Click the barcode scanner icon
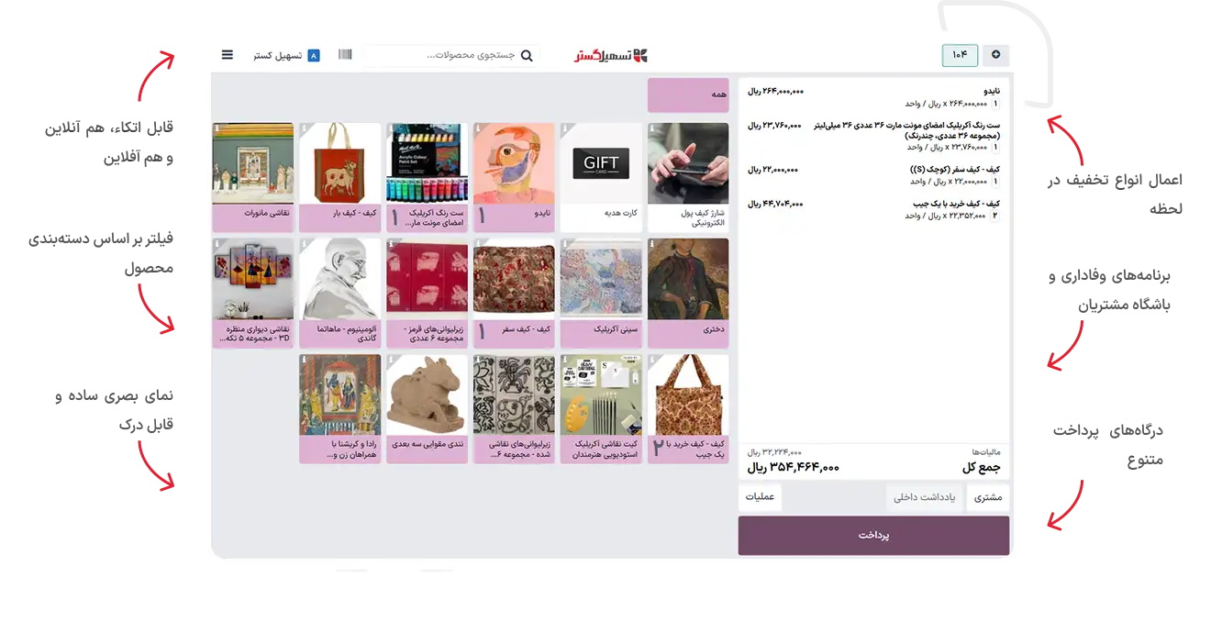 (x=345, y=55)
